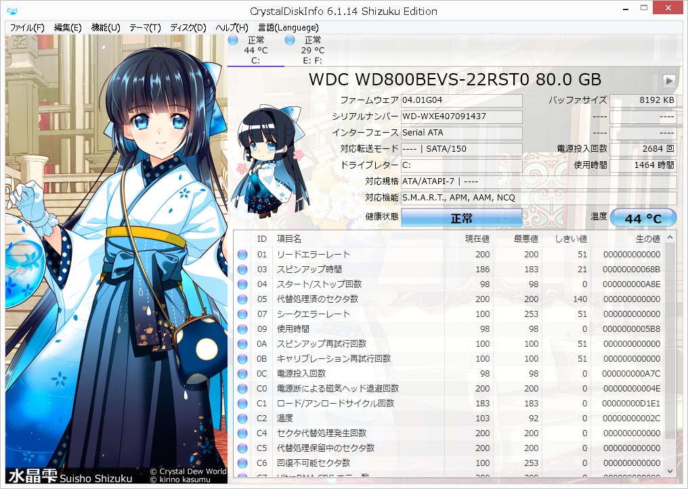Screen dimensions: 688x489
Task: Click the status orb for セクタ代替処理発生回数 row
Action: (x=242, y=433)
